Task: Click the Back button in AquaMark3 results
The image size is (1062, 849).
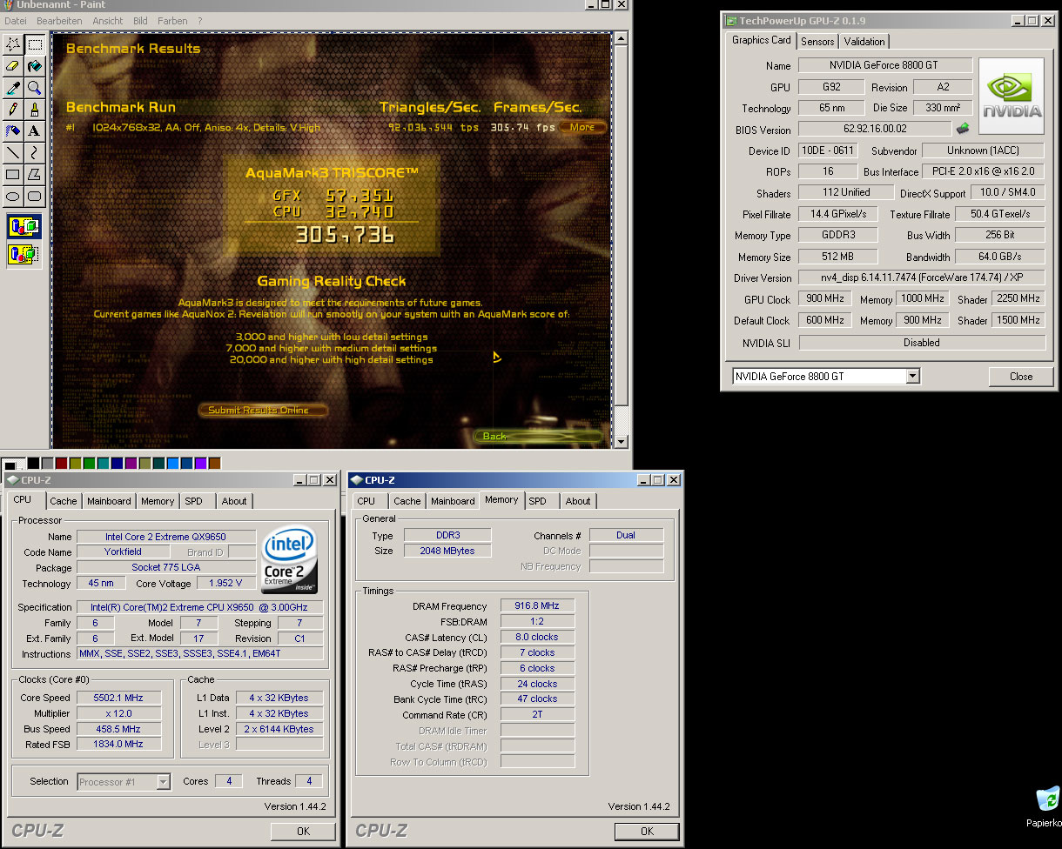Action: coord(540,436)
